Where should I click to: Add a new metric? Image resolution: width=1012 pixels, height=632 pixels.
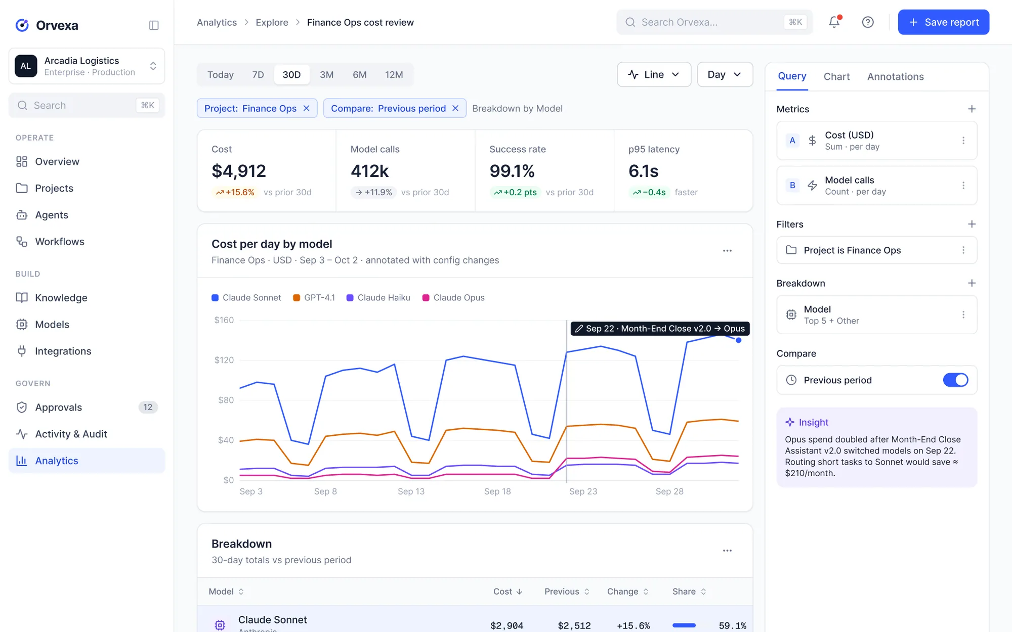pos(972,109)
